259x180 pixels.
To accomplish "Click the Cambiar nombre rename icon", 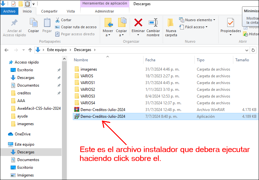I will tap(153, 23).
